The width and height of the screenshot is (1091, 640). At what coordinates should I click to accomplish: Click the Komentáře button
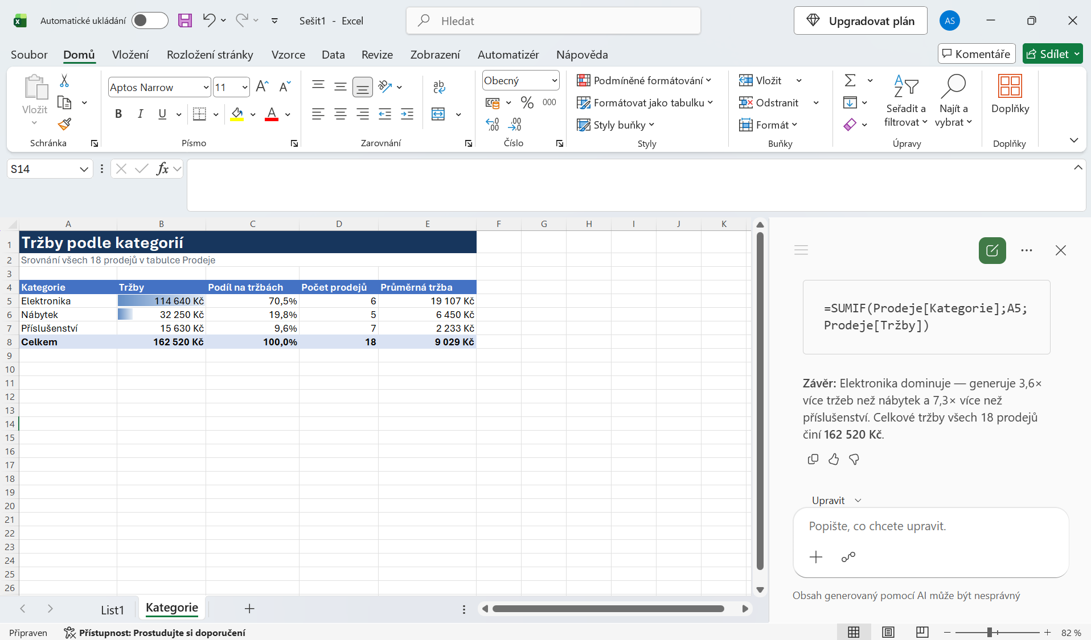[x=977, y=54]
